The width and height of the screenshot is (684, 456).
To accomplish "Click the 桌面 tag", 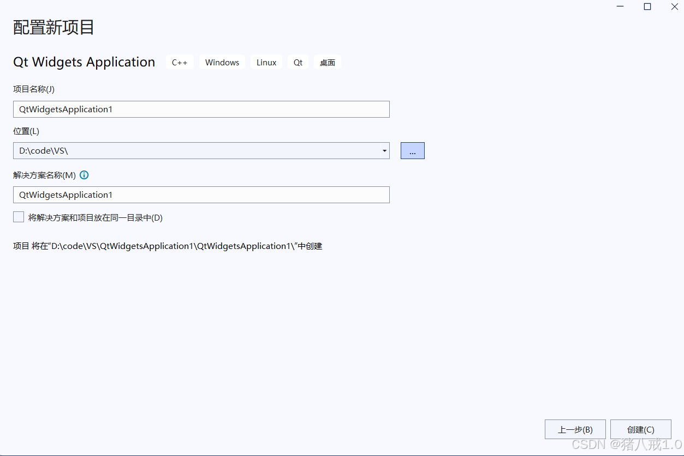I will (x=328, y=62).
